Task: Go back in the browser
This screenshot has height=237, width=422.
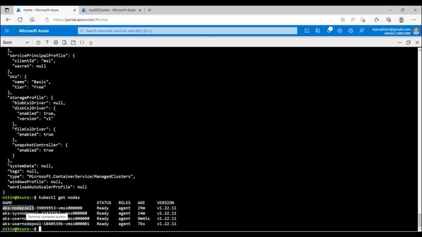Action: [x=8, y=20]
